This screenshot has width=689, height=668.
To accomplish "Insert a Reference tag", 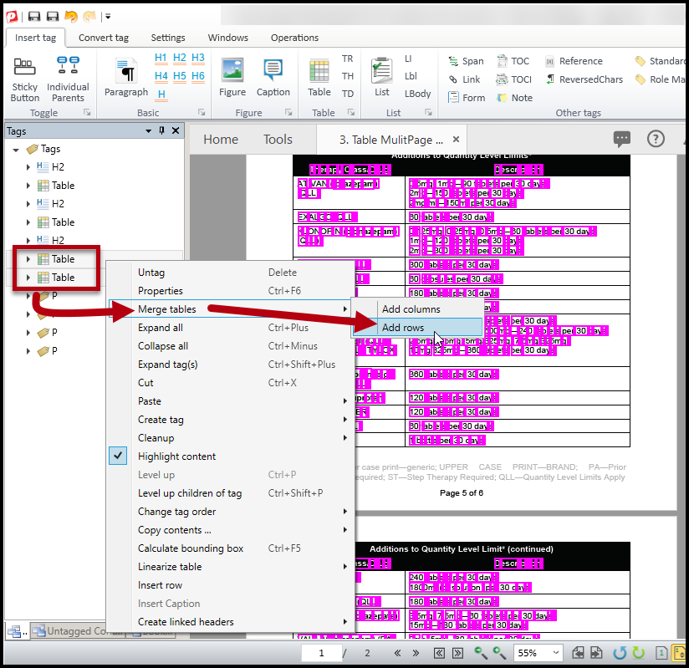I will [574, 61].
